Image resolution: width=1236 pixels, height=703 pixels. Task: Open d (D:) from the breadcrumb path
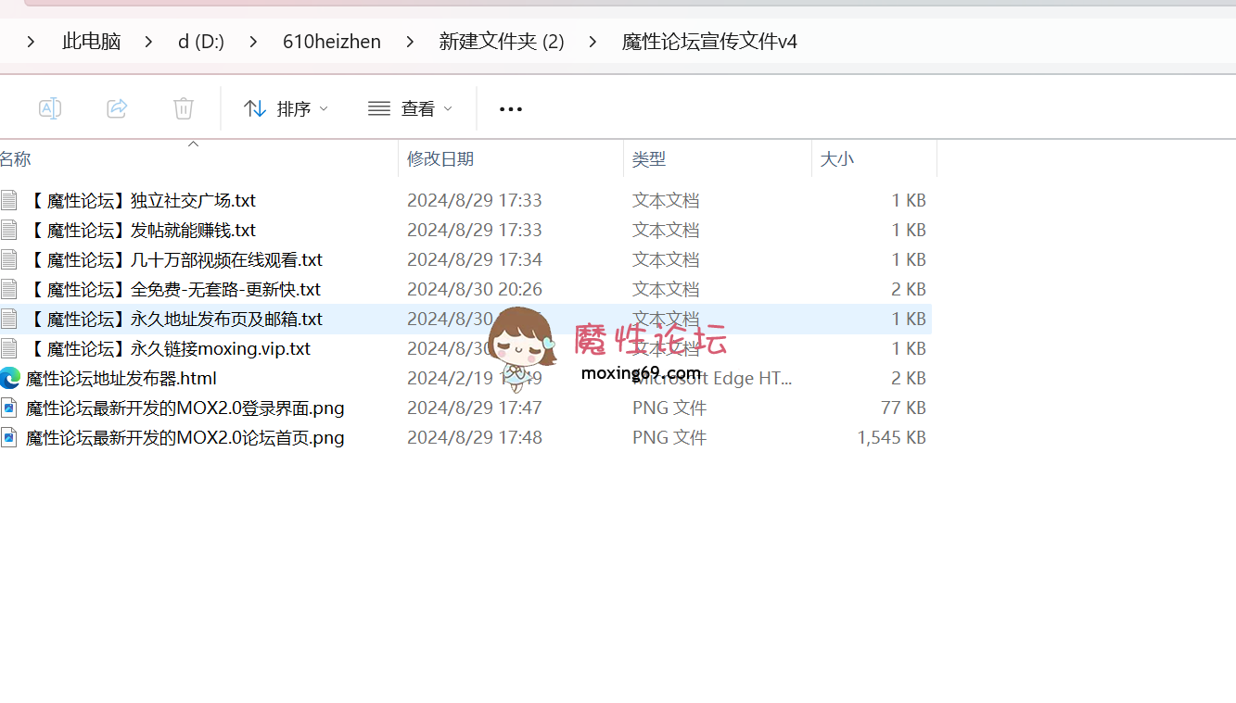point(200,41)
